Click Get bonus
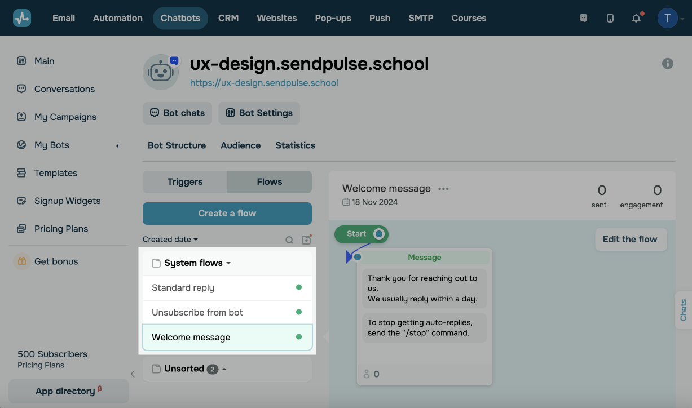The image size is (692, 408). [x=56, y=261]
